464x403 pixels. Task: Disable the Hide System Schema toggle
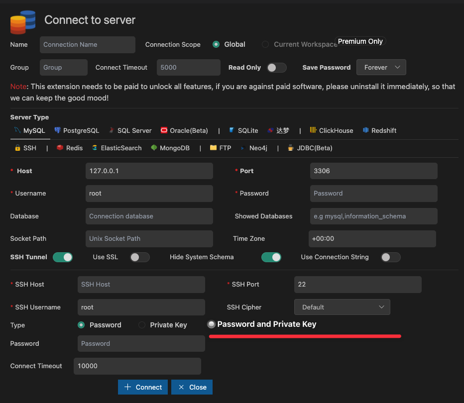[x=271, y=257]
